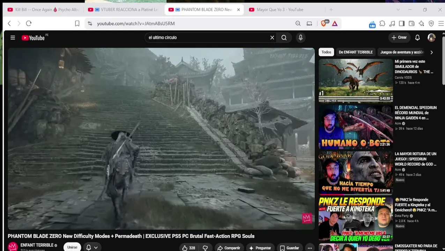
Task: Select the Todos filter chip
Action: coord(326,52)
